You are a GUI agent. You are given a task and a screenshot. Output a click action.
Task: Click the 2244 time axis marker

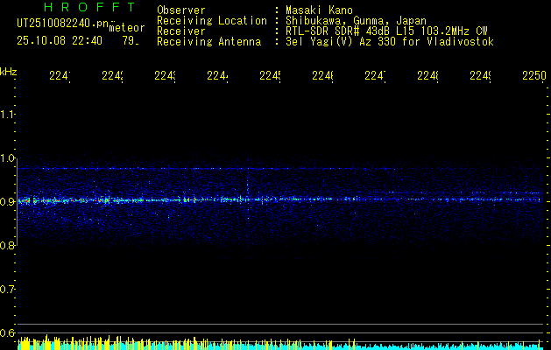tap(217, 76)
